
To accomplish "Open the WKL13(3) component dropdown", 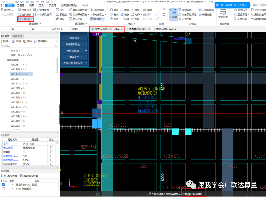I will tap(69, 29).
